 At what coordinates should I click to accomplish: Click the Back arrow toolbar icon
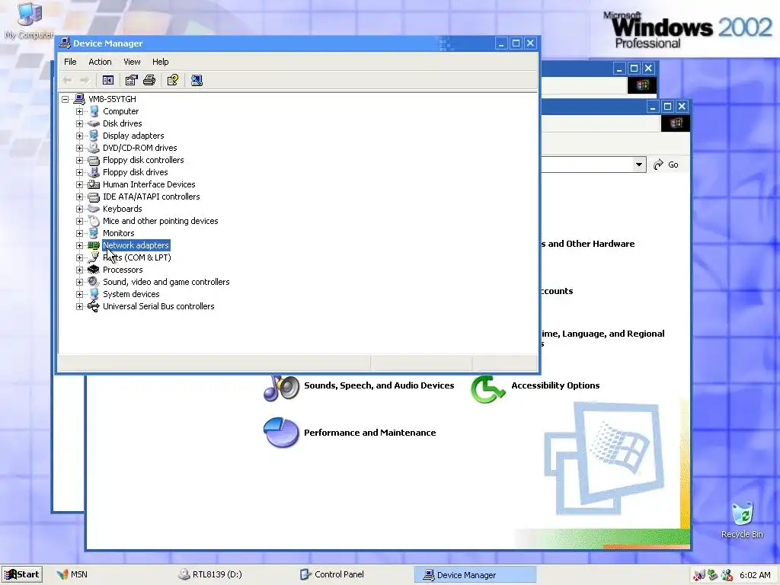point(67,80)
